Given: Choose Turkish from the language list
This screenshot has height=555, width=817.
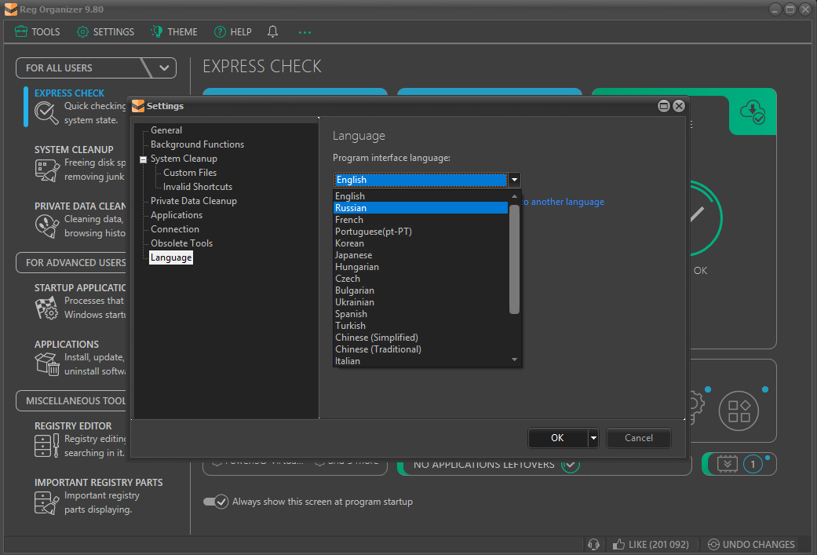Looking at the screenshot, I should click(x=421, y=326).
